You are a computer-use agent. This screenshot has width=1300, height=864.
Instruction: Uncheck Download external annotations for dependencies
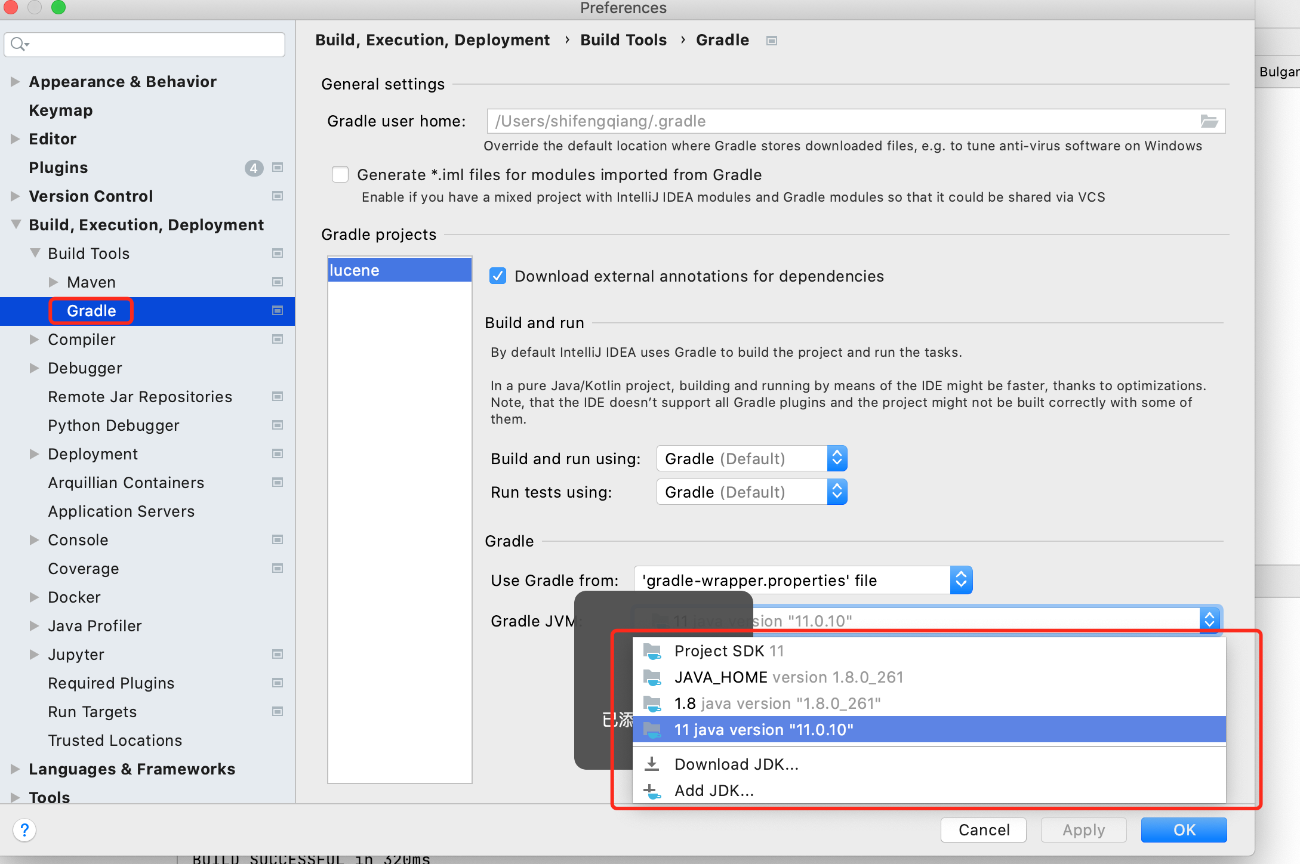pyautogui.click(x=498, y=276)
